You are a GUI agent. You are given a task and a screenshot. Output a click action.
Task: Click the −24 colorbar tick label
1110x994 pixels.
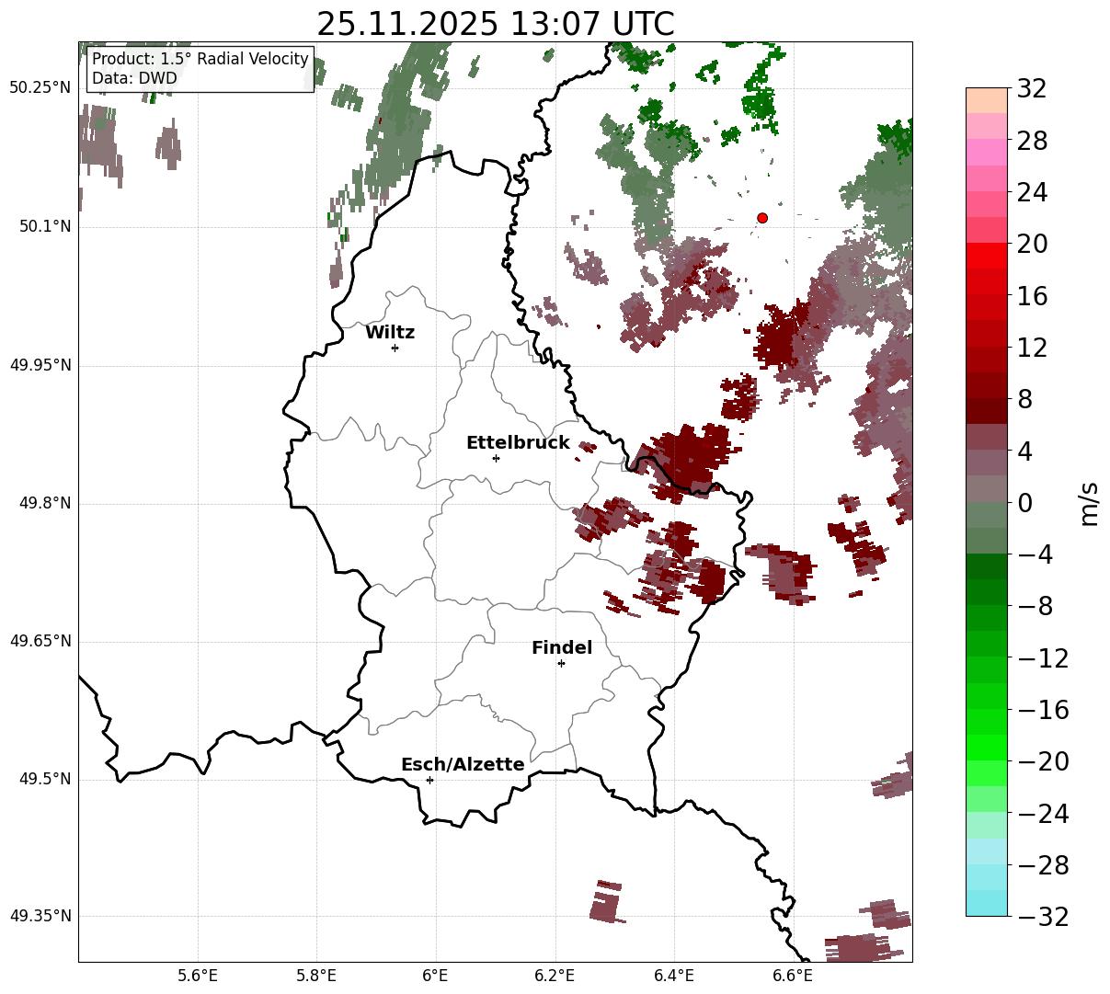(1043, 814)
